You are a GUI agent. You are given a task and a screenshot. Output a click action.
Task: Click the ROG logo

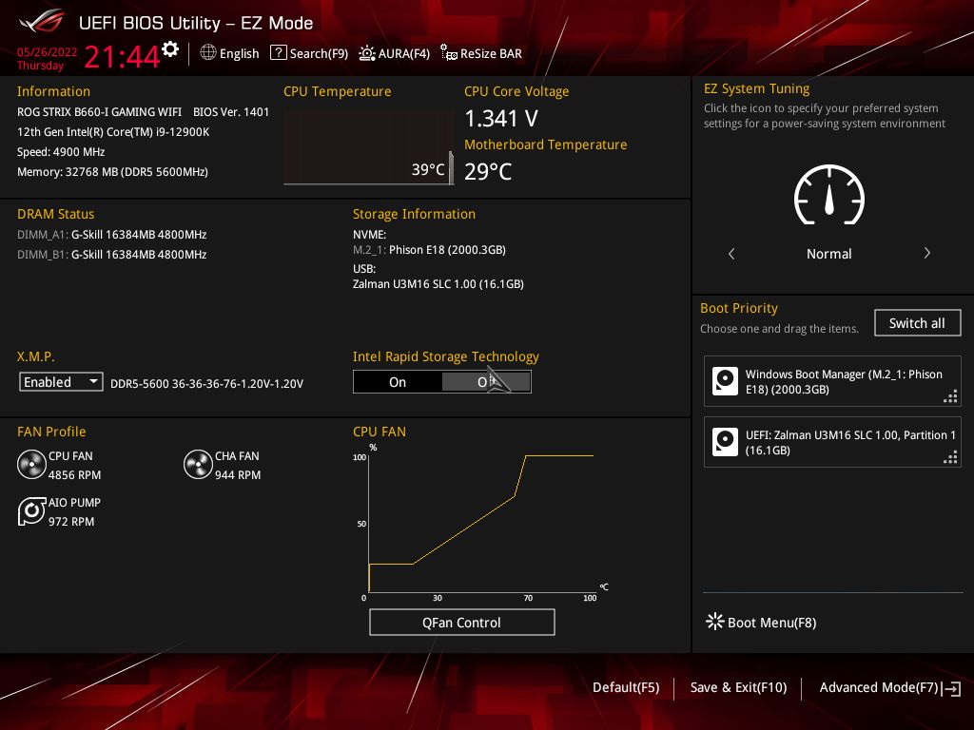click(42, 22)
